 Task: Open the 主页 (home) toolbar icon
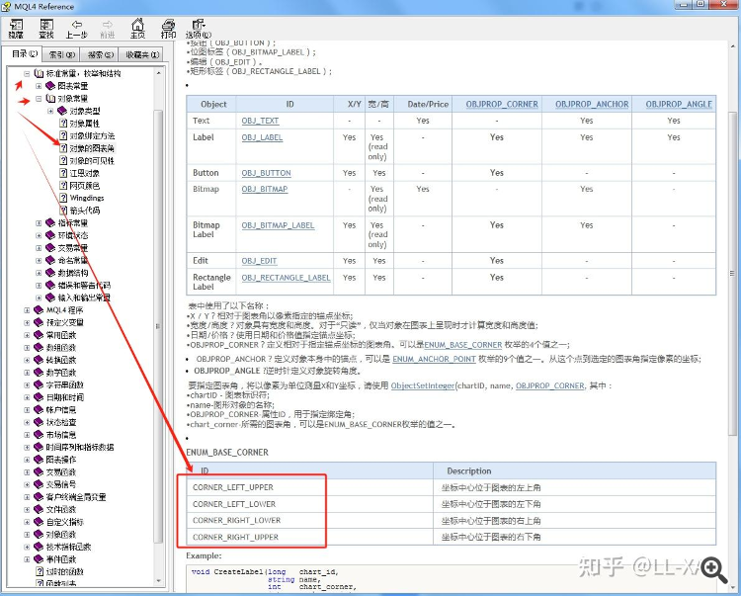tap(137, 29)
